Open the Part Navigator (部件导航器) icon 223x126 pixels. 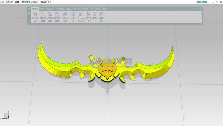click(57, 17)
